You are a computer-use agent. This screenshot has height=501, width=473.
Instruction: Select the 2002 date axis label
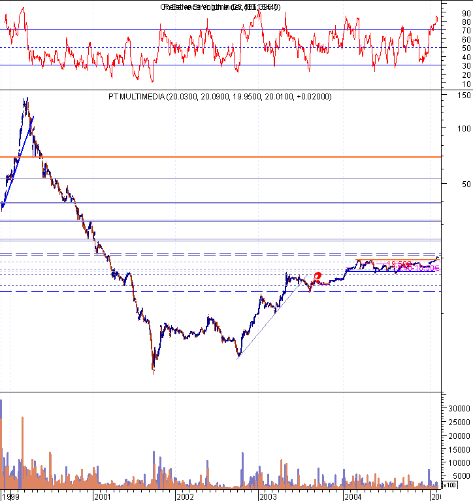(x=185, y=497)
